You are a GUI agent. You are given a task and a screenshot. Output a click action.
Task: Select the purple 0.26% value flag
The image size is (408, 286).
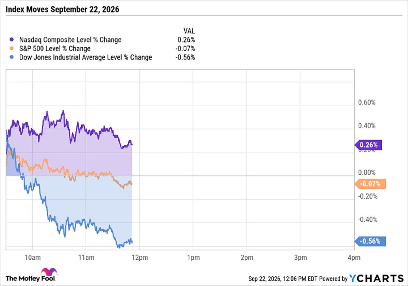369,145
